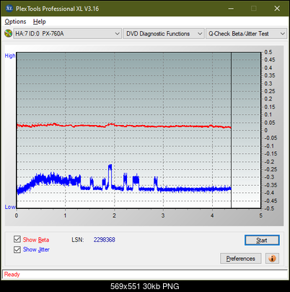Toggle the Show Jitter checkbox

tap(17, 249)
